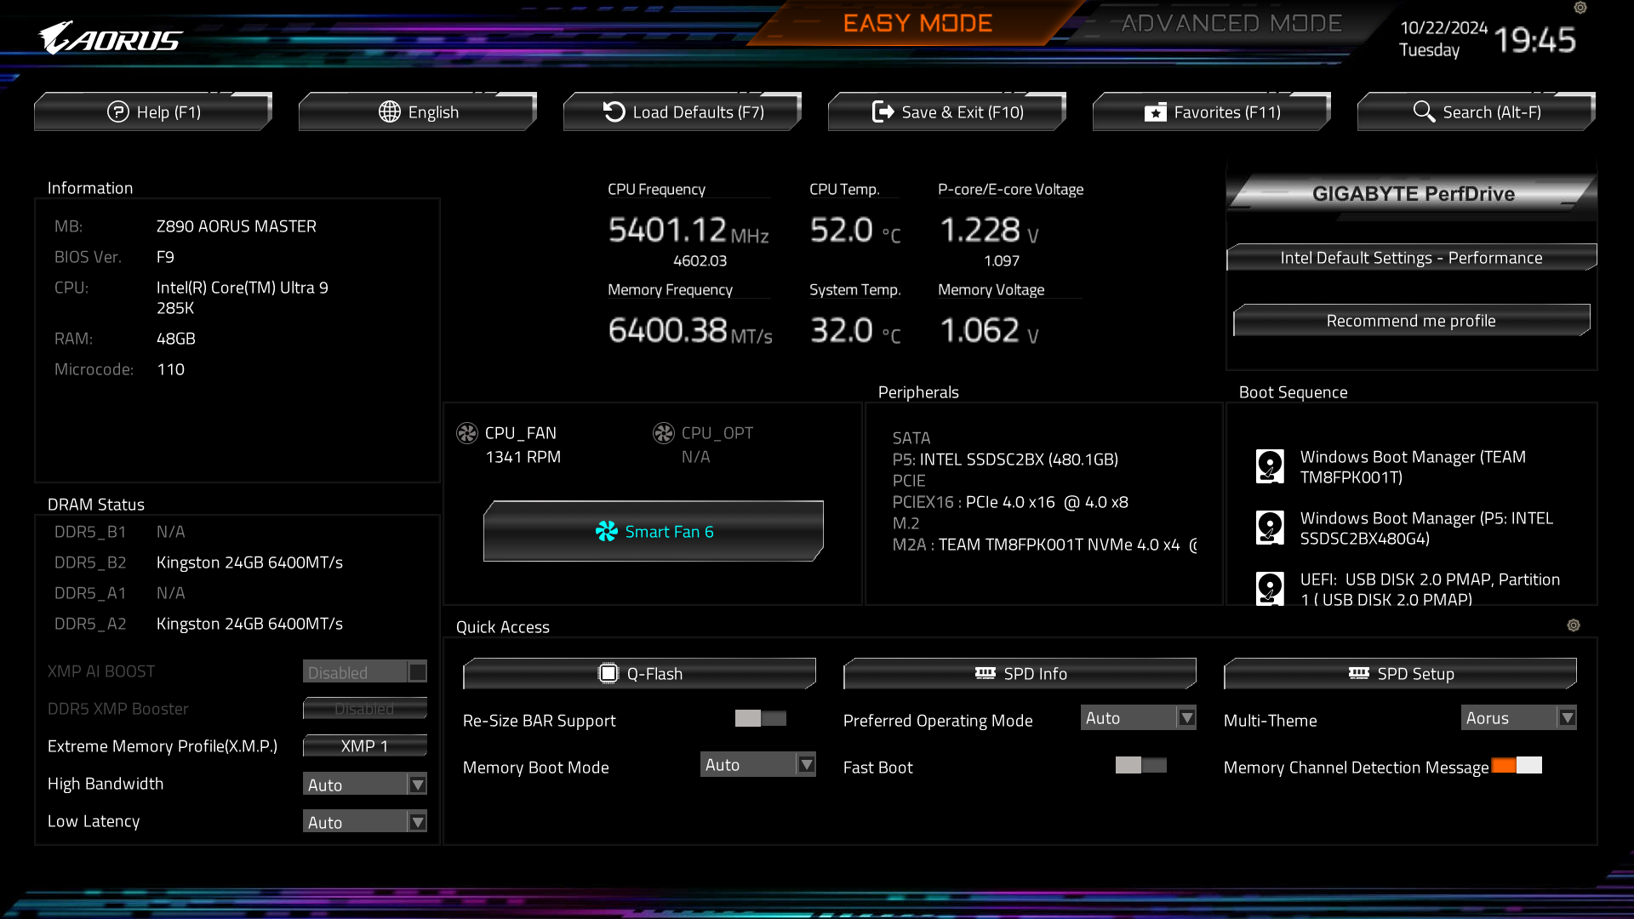1634x919 pixels.
Task: Select the Easy Mode tab
Action: coord(917,23)
